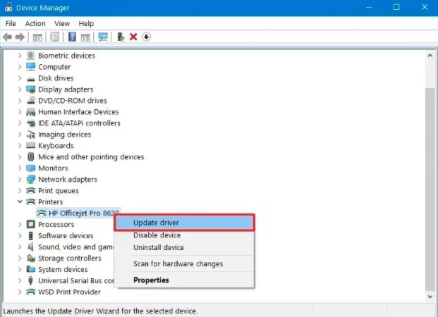Select the Disk drives label
The width and height of the screenshot is (438, 317).
click(56, 78)
